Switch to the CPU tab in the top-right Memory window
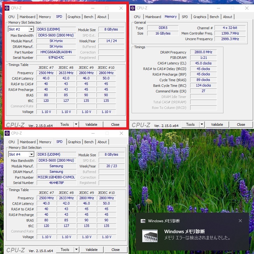The width and height of the screenshot is (254, 254). click(137, 17)
